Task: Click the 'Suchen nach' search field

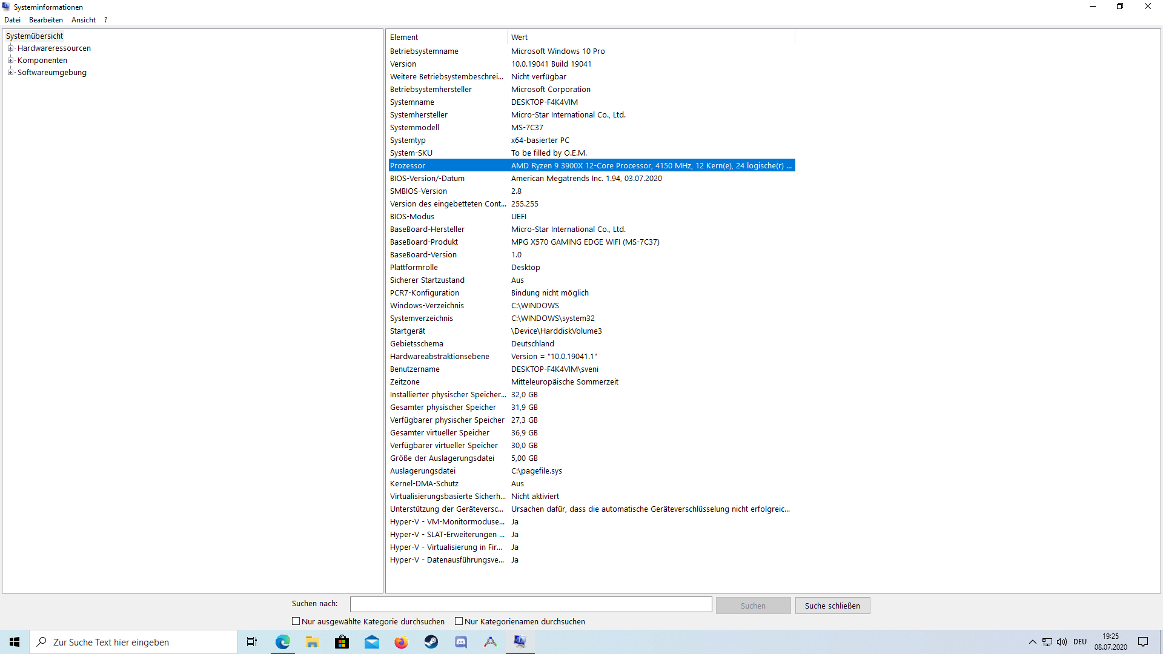Action: [x=531, y=604]
